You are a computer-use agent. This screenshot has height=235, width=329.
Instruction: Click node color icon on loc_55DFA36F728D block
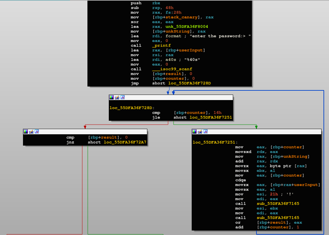[x=112, y=97]
